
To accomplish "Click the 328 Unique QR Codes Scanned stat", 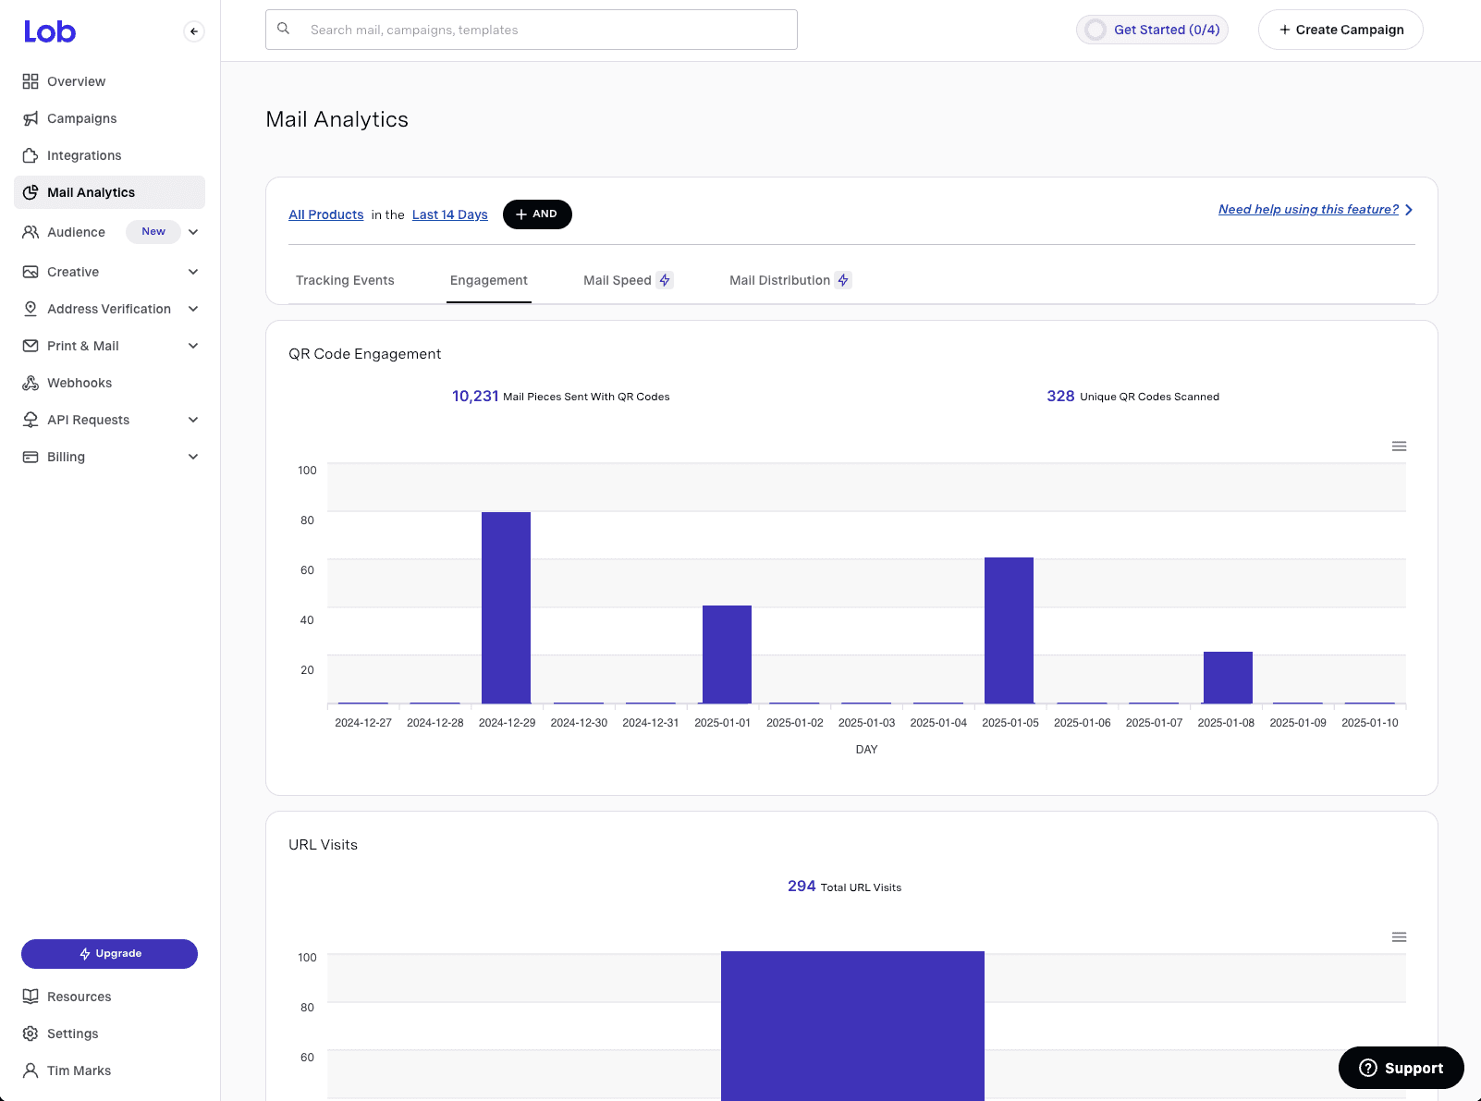I will [x=1132, y=397].
